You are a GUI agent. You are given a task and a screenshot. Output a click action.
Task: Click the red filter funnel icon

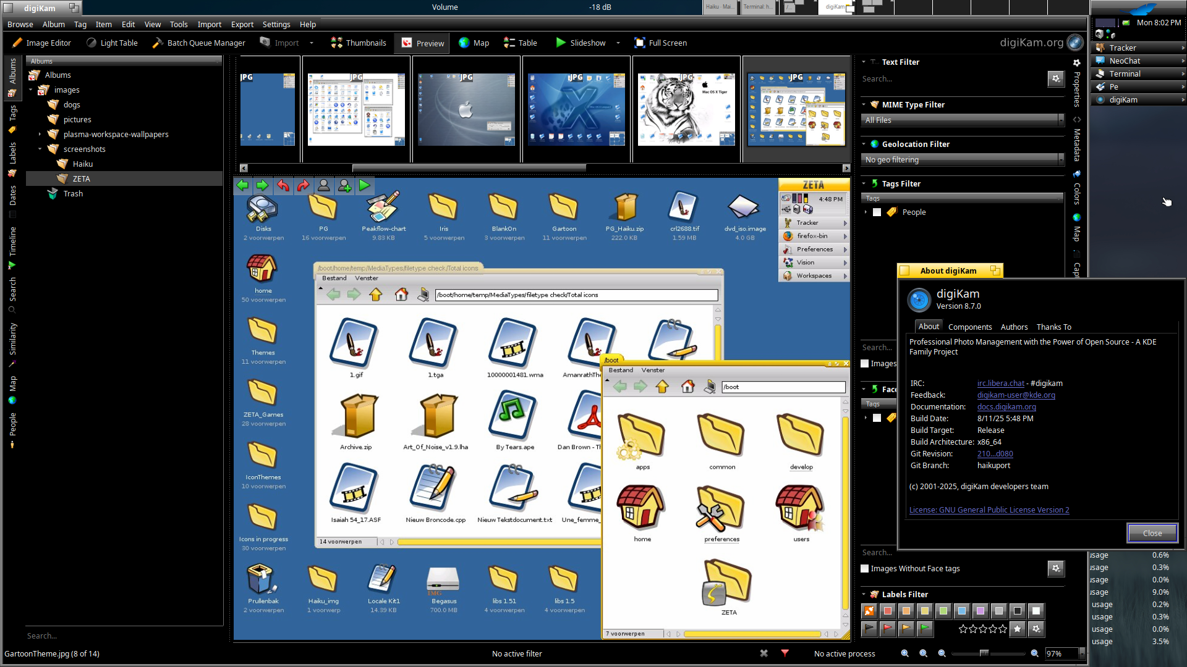click(785, 653)
